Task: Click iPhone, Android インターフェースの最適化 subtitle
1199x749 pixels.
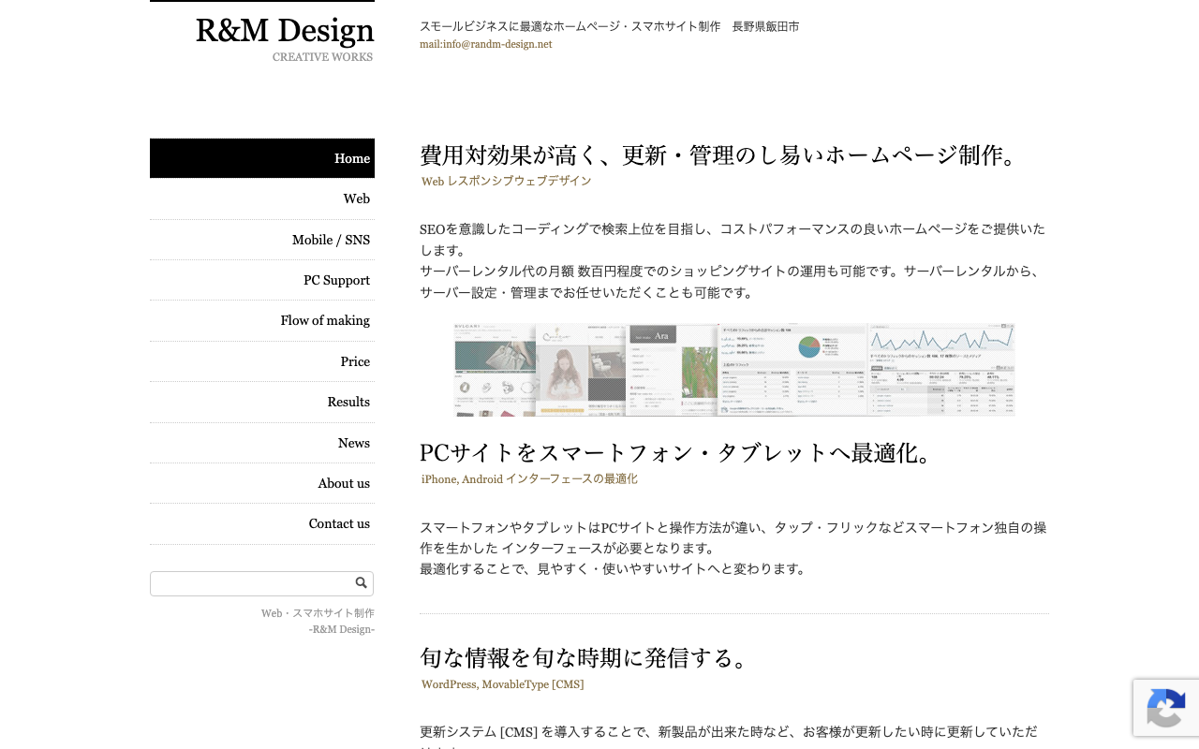Action: (x=529, y=478)
